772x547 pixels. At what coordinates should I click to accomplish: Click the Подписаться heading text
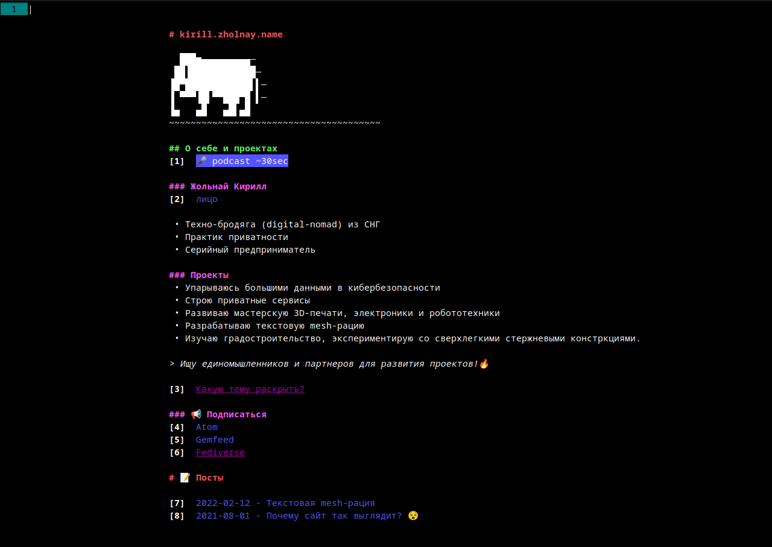(236, 414)
